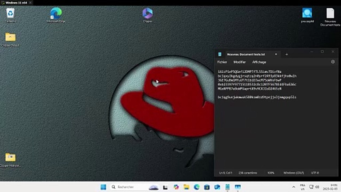This screenshot has width=341, height=192.
Task: Show hidden system tray icons
Action: click(294, 187)
